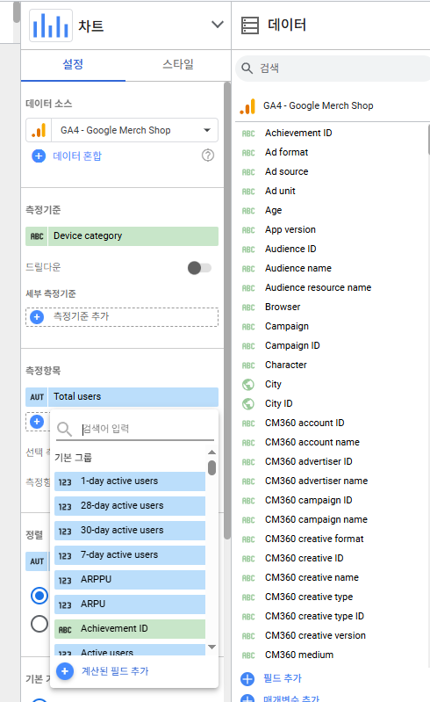This screenshot has height=702, width=430.
Task: Select the Ad unit field
Action: click(x=280, y=191)
